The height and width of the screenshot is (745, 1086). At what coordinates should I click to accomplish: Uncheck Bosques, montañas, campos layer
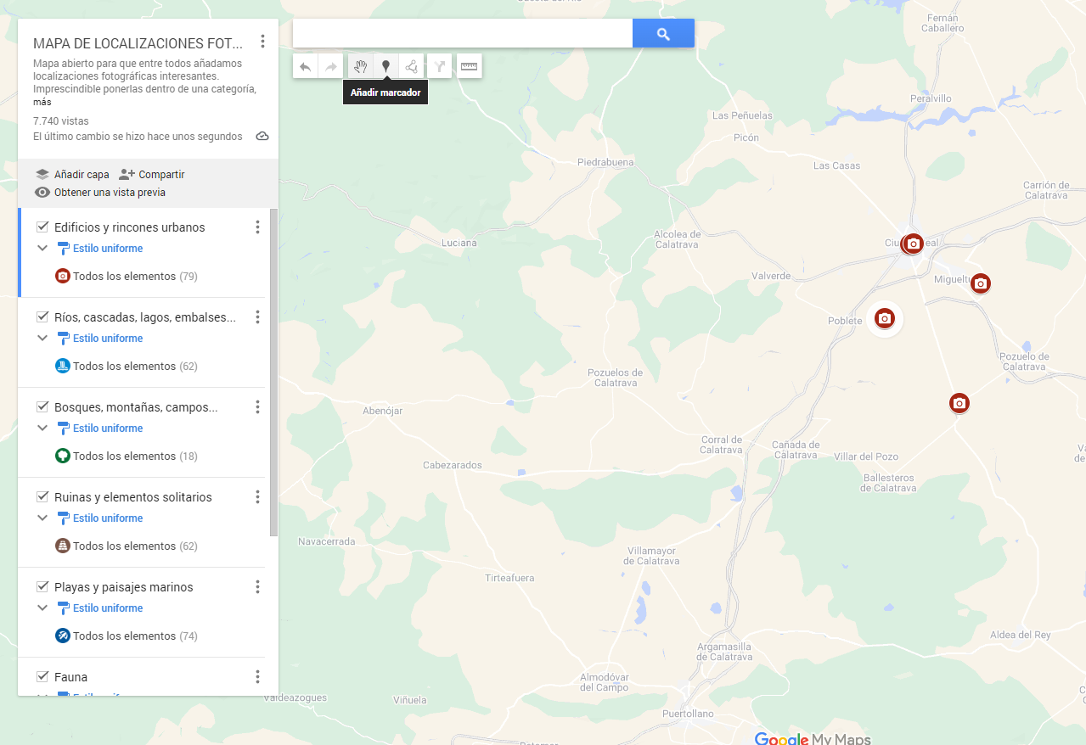(42, 406)
